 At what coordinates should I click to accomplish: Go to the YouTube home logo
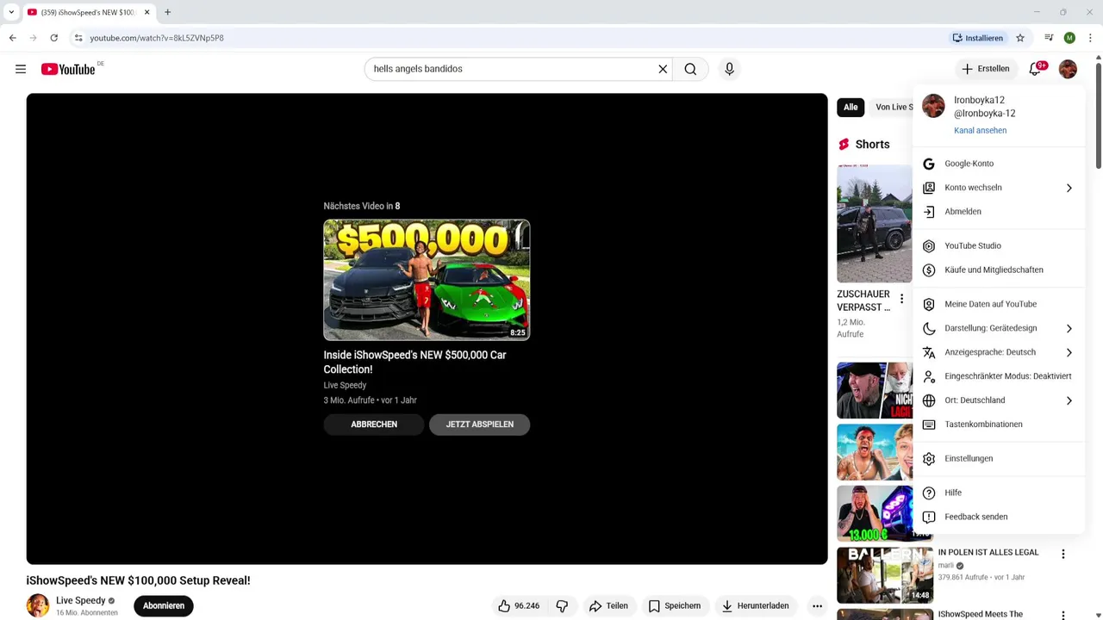[x=68, y=69]
